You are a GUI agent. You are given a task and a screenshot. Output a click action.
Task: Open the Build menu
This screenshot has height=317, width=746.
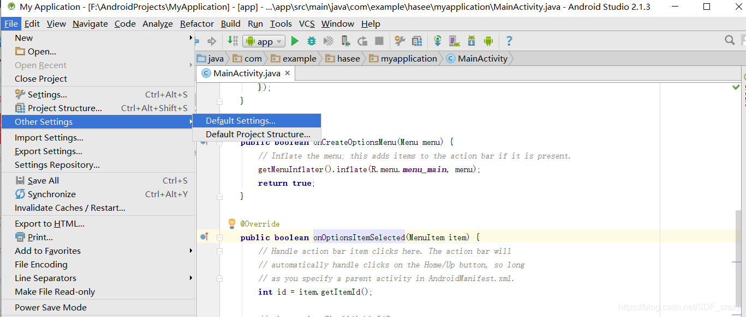(x=231, y=24)
